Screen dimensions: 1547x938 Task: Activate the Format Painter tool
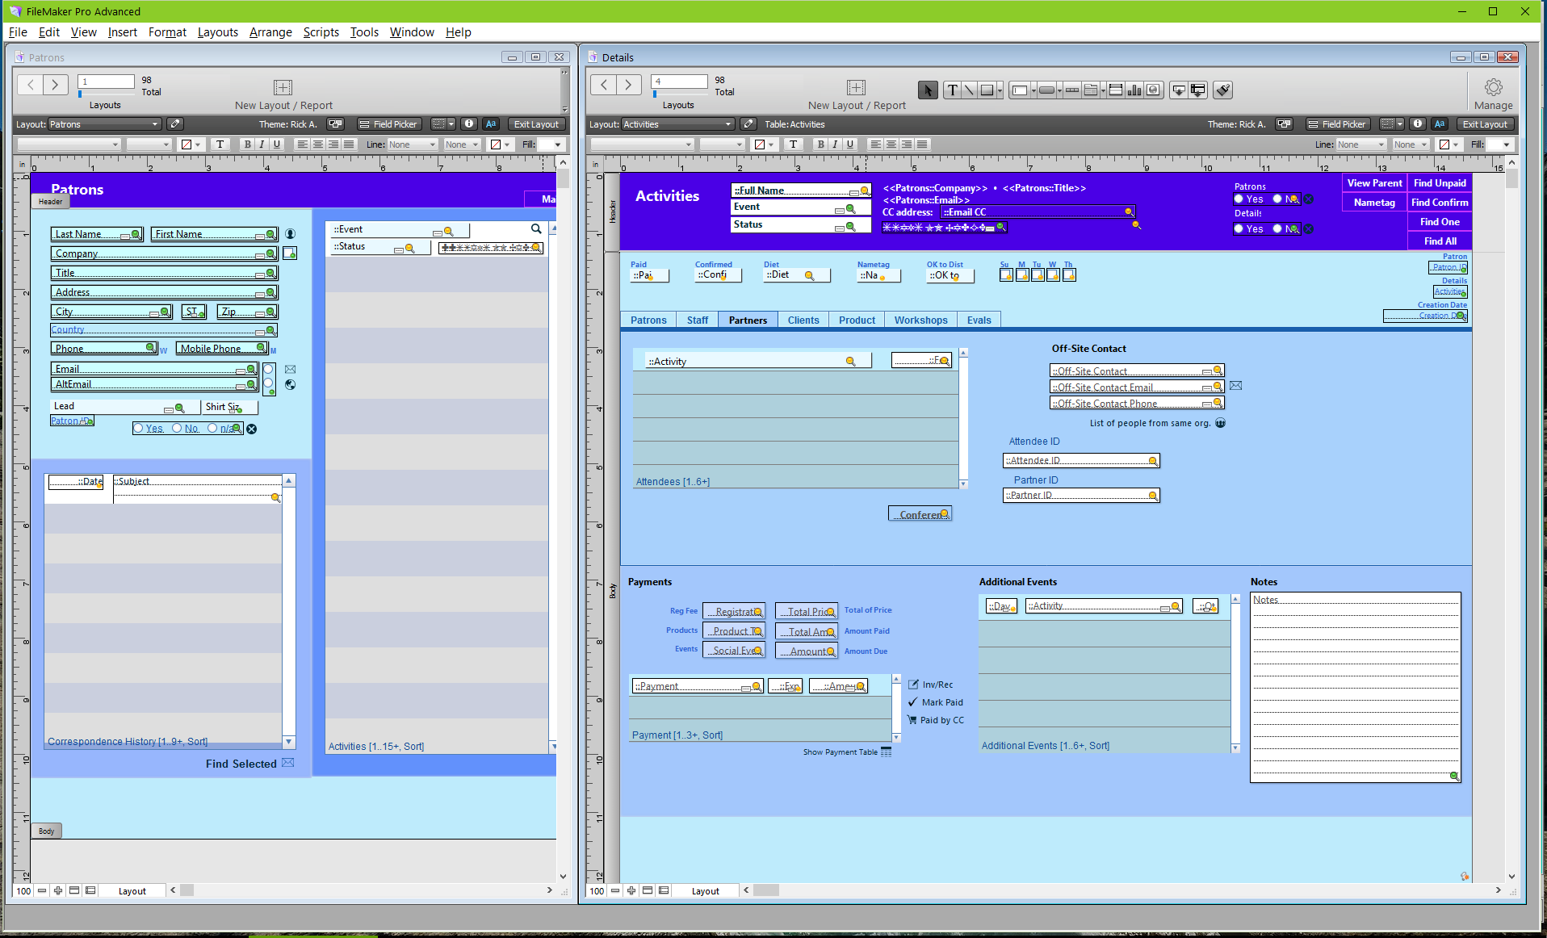click(1223, 90)
